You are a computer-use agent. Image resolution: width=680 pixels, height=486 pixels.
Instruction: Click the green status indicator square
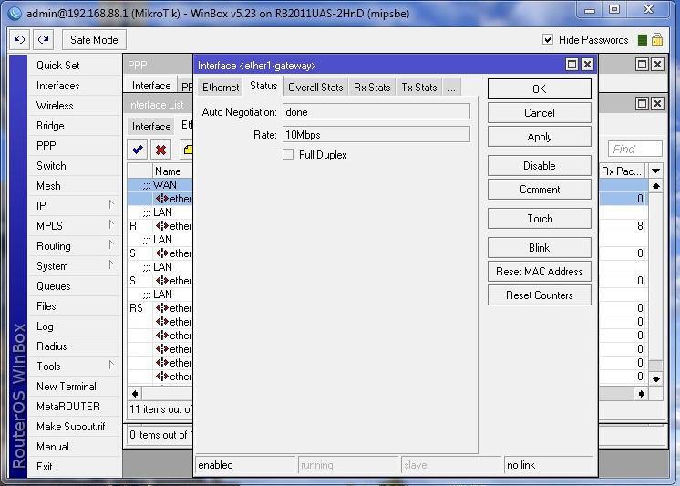(x=643, y=40)
